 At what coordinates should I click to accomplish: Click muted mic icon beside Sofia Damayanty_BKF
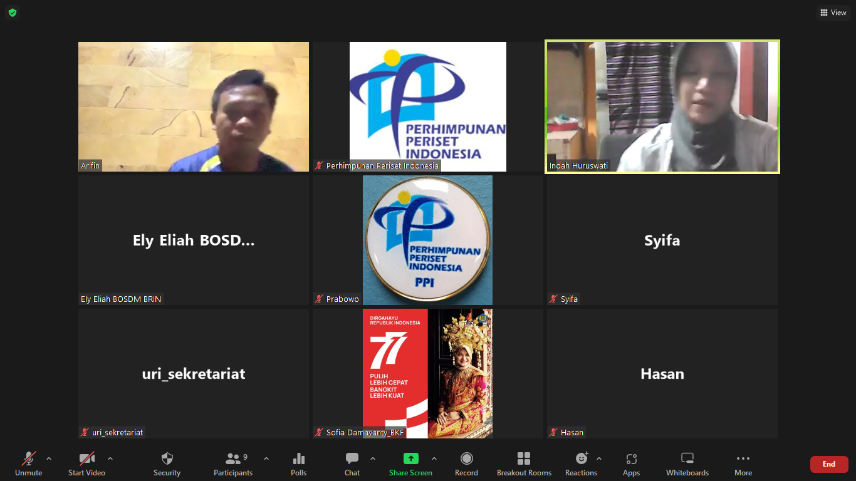click(x=320, y=433)
